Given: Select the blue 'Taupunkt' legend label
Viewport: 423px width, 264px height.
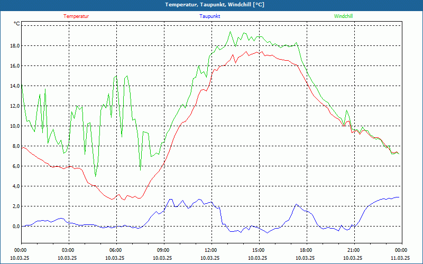Looking at the screenshot, I should (210, 16).
